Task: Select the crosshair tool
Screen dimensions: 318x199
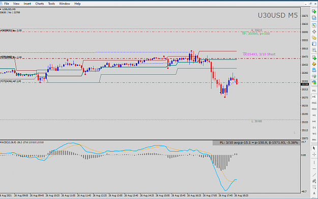Action: click(x=314, y=155)
